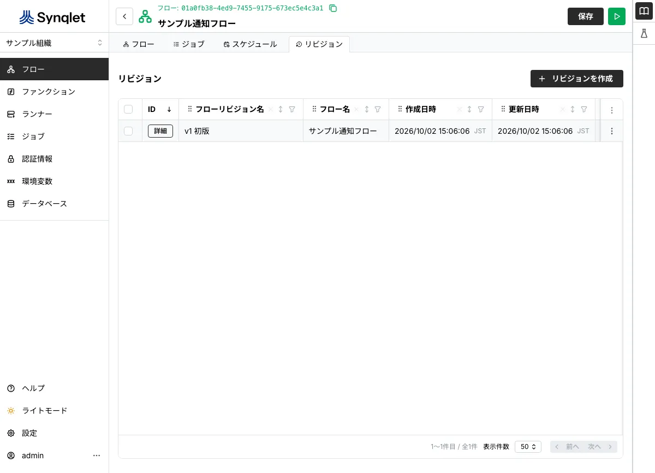Sort by 更新日時 column arrows

pos(573,109)
